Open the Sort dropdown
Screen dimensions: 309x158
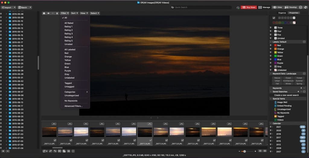point(74,13)
